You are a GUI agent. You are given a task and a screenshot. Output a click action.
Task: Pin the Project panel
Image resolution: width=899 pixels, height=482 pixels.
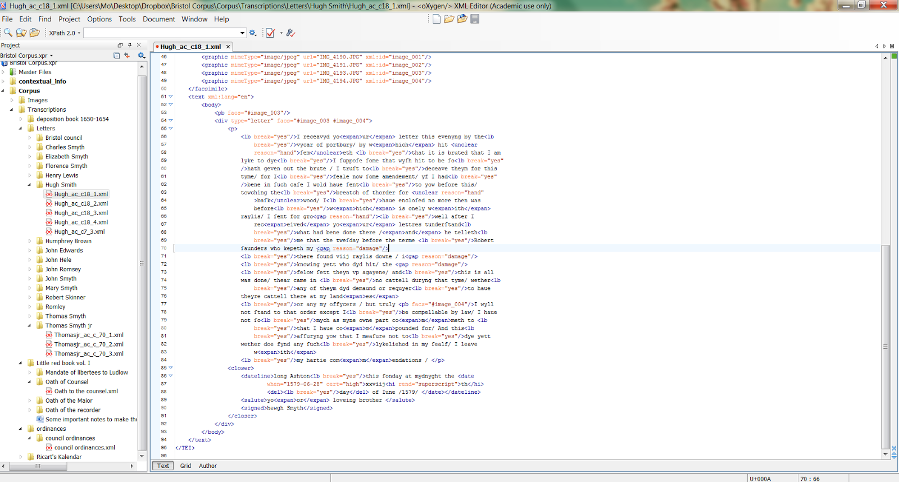pos(129,46)
